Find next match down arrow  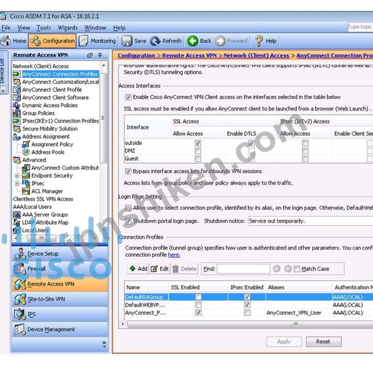click(x=277, y=269)
